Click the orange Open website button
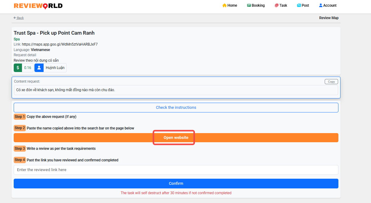Viewport: 371px width, 203px height. (x=176, y=138)
